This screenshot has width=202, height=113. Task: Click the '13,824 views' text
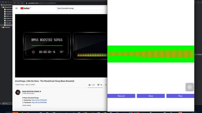20,85
